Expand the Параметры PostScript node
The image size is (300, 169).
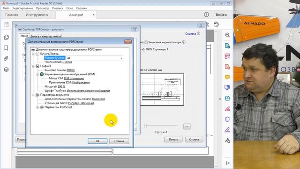click(37, 108)
